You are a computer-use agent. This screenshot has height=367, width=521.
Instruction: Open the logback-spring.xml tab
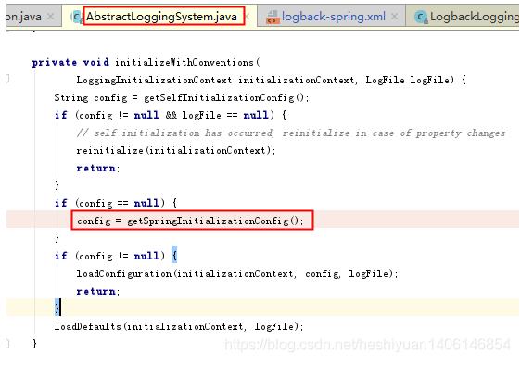pos(333,17)
